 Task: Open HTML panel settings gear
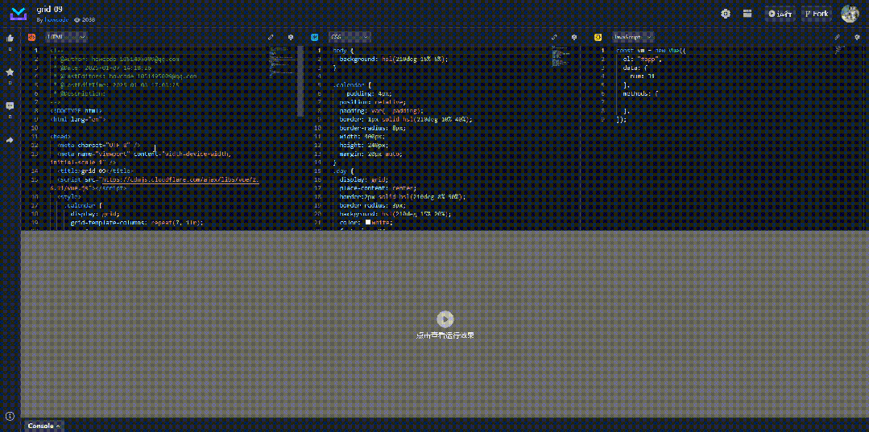point(291,37)
